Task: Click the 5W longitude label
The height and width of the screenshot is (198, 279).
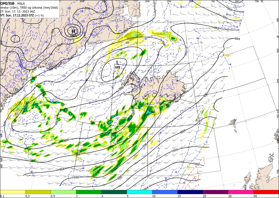Action: pyautogui.click(x=213, y=1)
